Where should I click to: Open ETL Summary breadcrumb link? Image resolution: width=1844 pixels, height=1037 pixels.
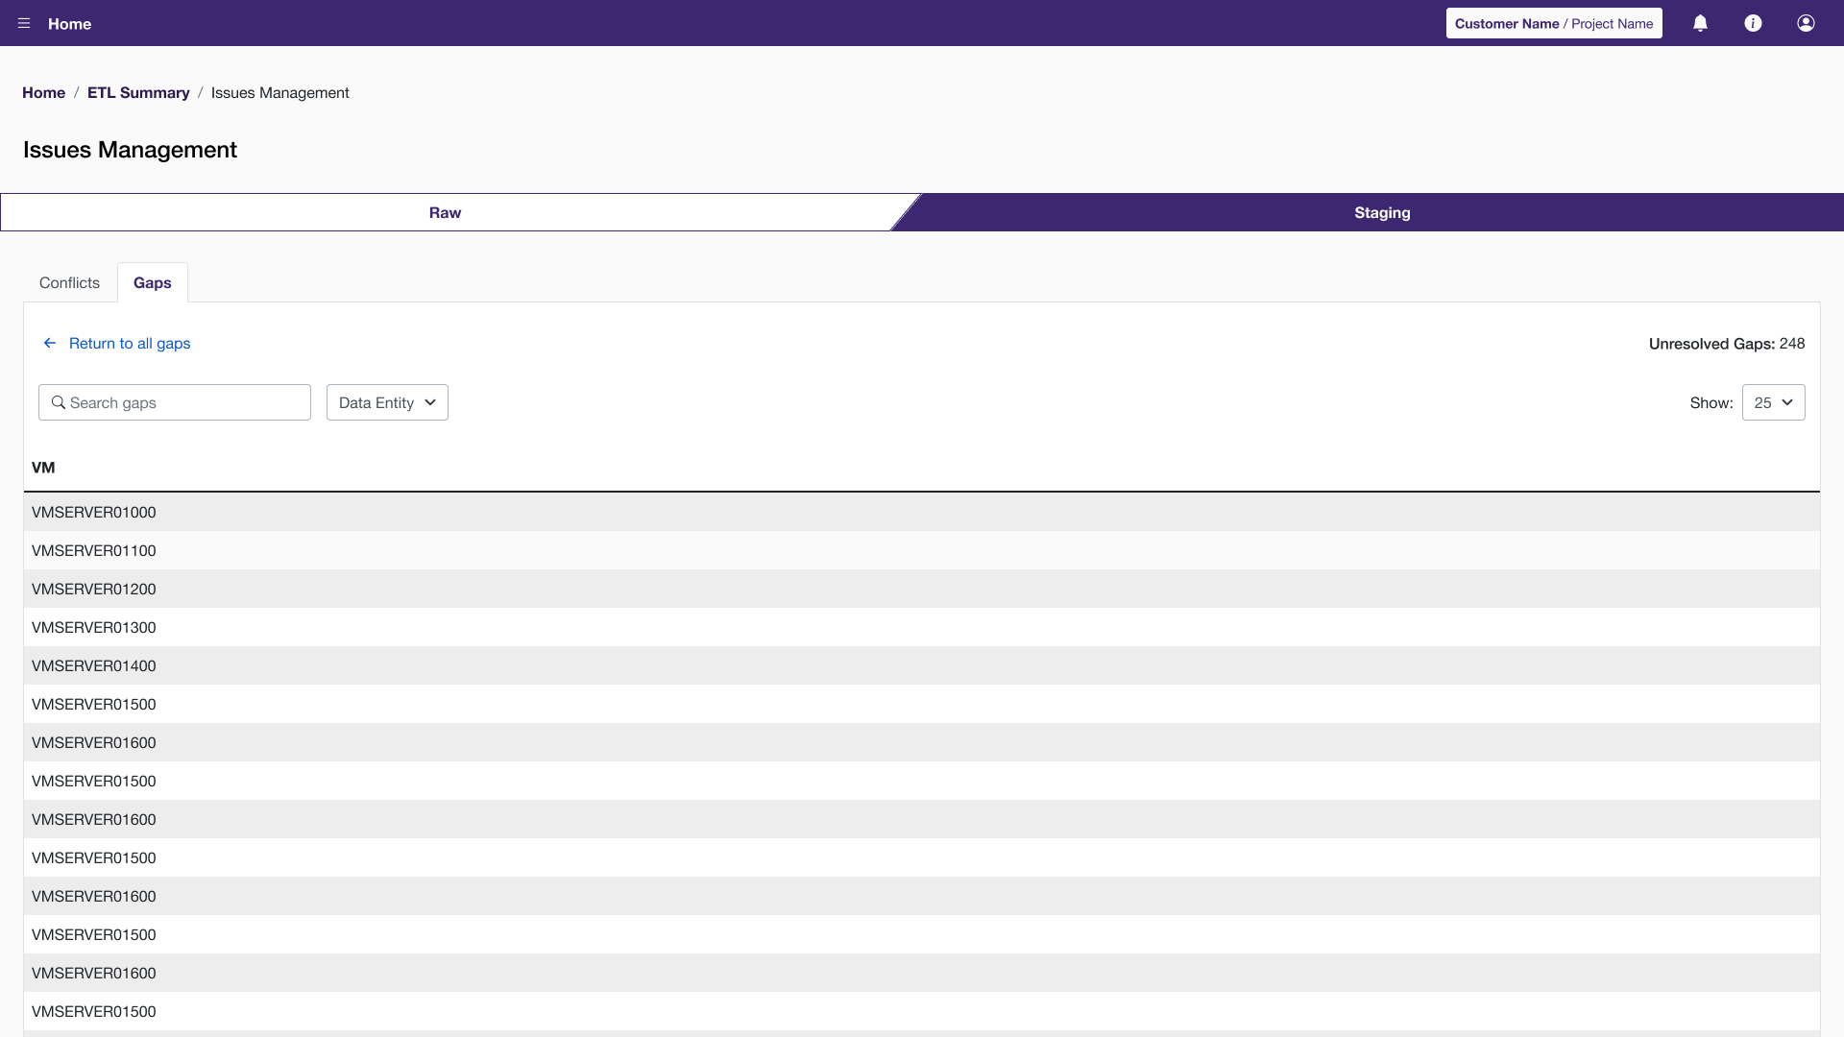point(138,92)
